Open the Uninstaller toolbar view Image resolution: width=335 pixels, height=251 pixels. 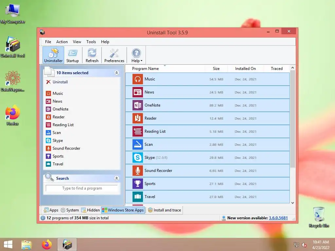tap(53, 55)
